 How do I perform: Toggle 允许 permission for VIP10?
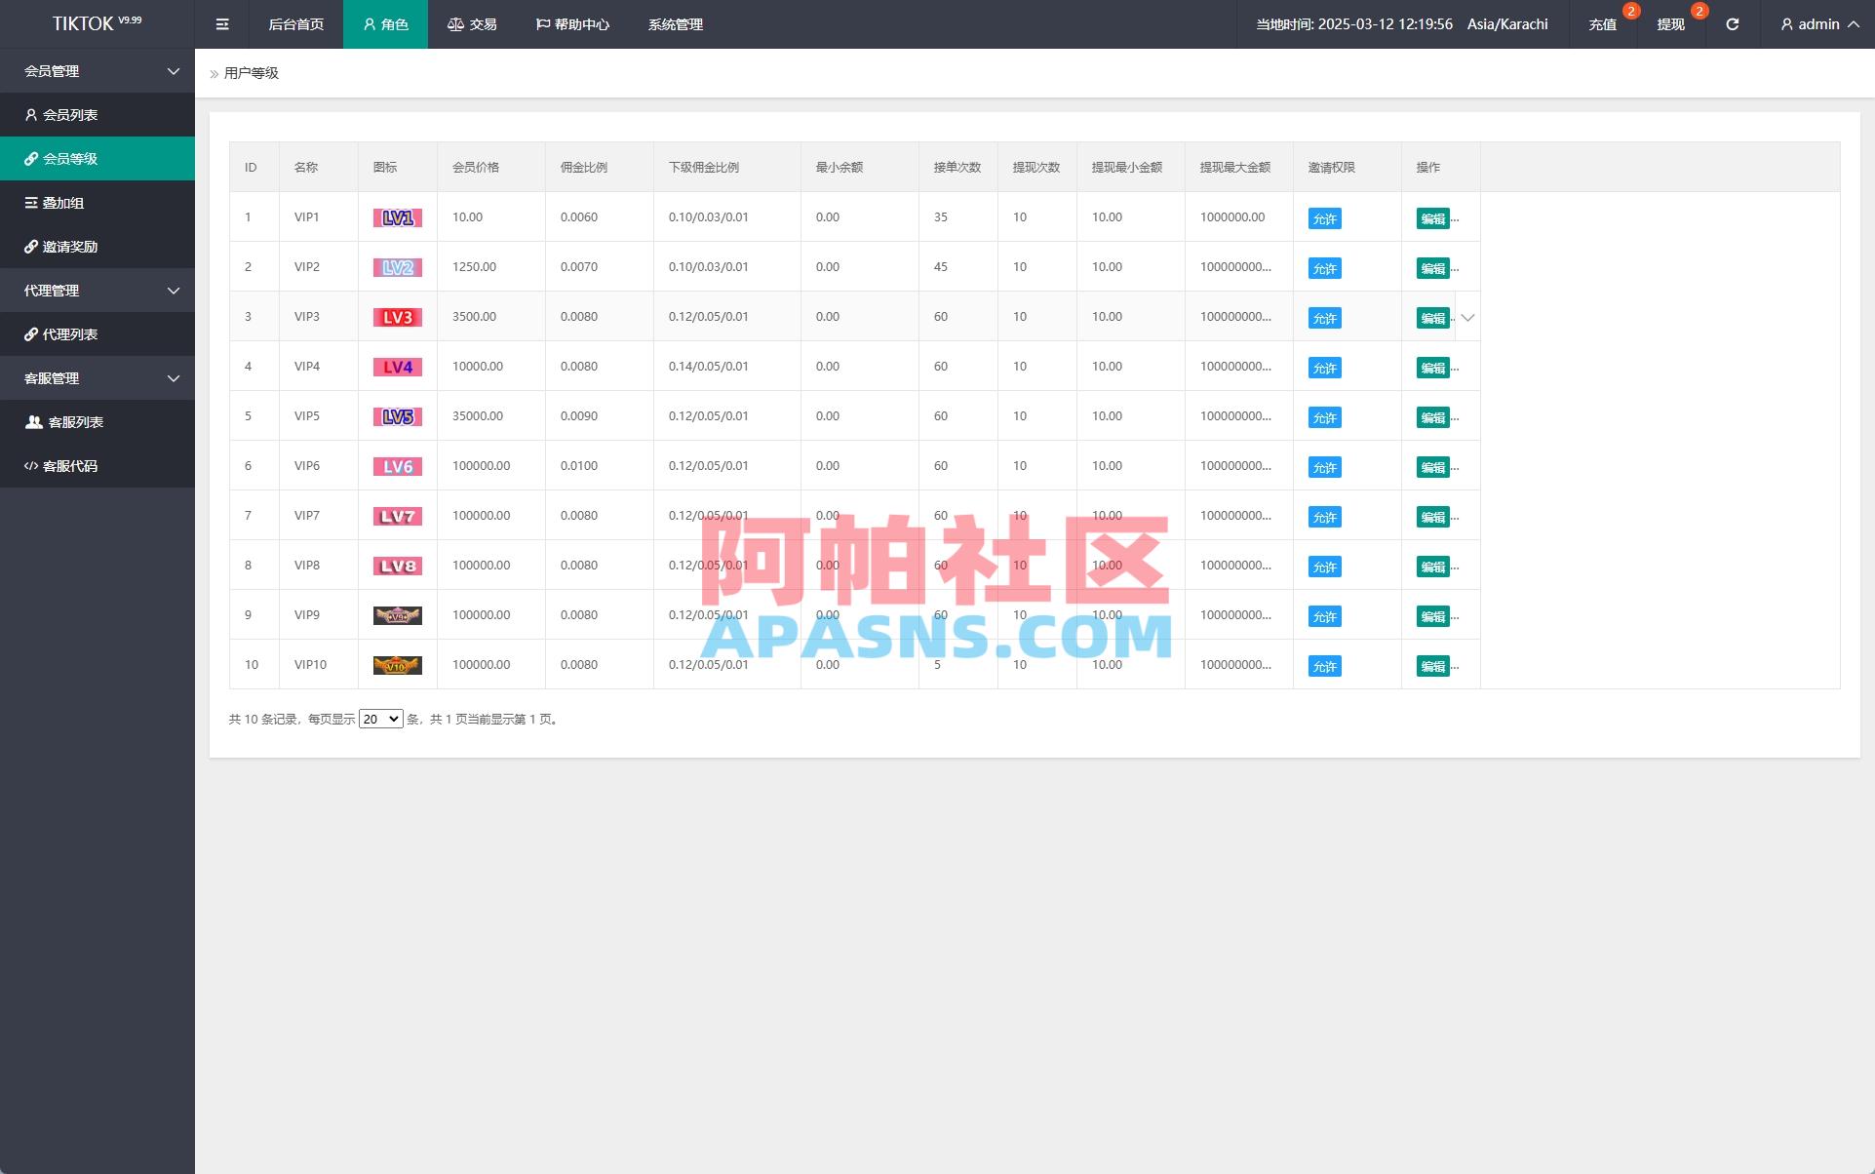(1323, 665)
